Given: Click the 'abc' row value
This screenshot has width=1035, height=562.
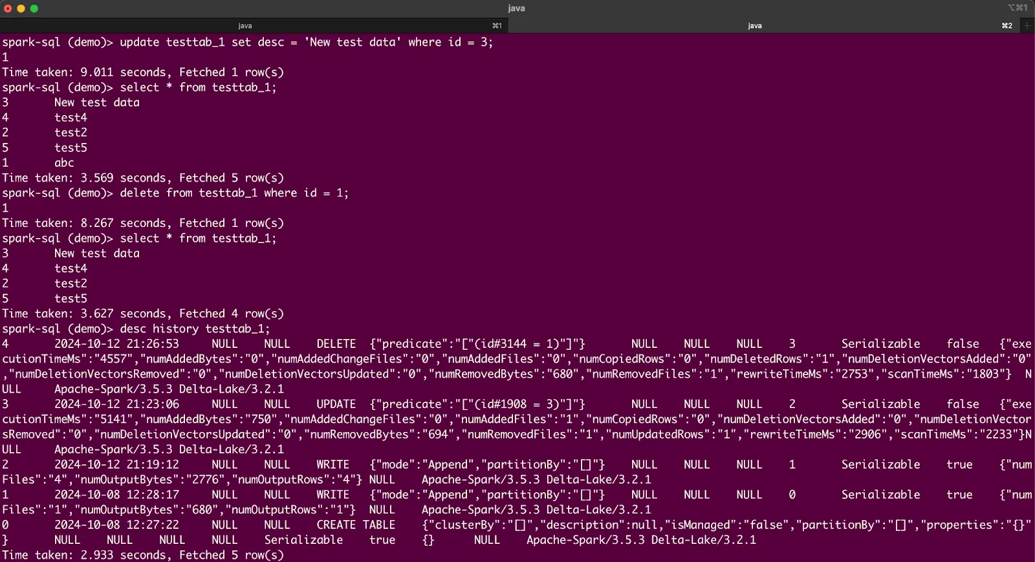Looking at the screenshot, I should coord(64,163).
